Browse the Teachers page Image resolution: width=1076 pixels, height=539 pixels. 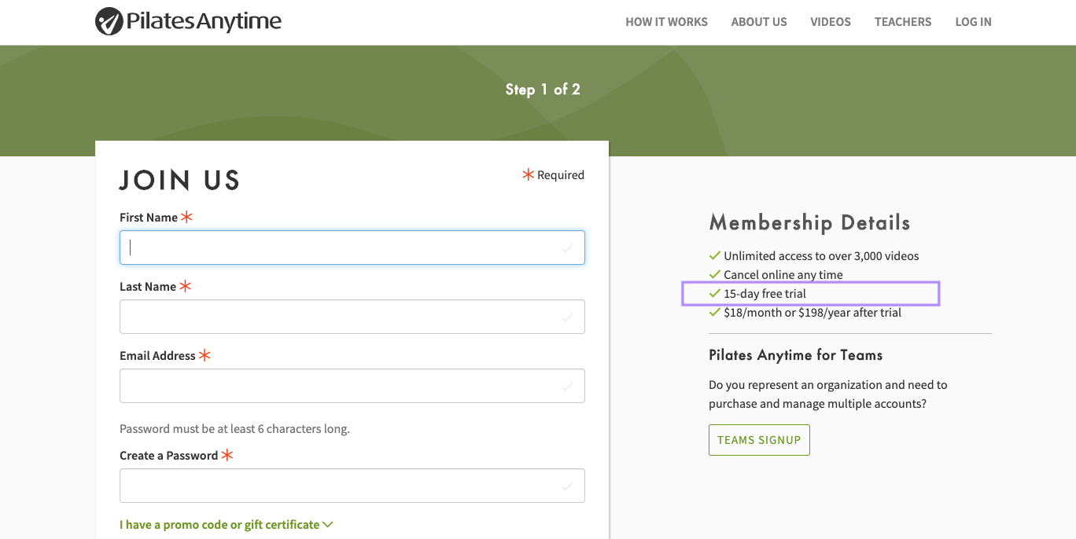click(903, 22)
